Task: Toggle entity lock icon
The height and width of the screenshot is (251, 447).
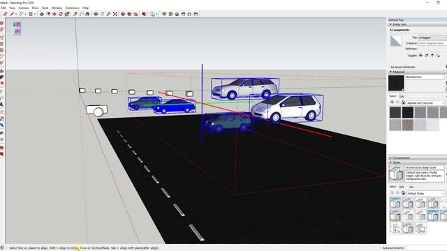Action: tap(427, 56)
